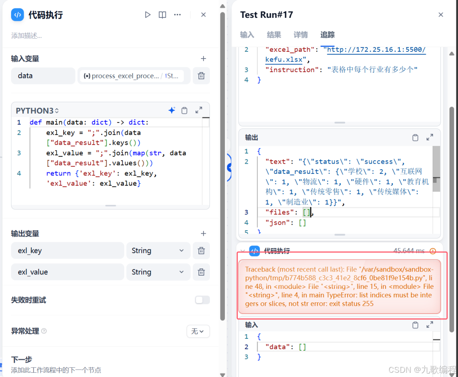Add a new input variable
Screen dimensions: 458x377
pyautogui.click(x=203, y=59)
